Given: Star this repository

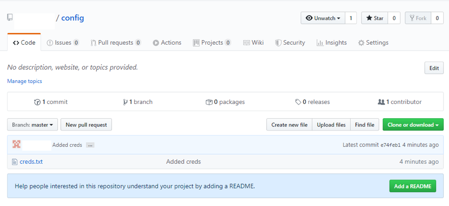Looking at the screenshot, I should tap(374, 18).
